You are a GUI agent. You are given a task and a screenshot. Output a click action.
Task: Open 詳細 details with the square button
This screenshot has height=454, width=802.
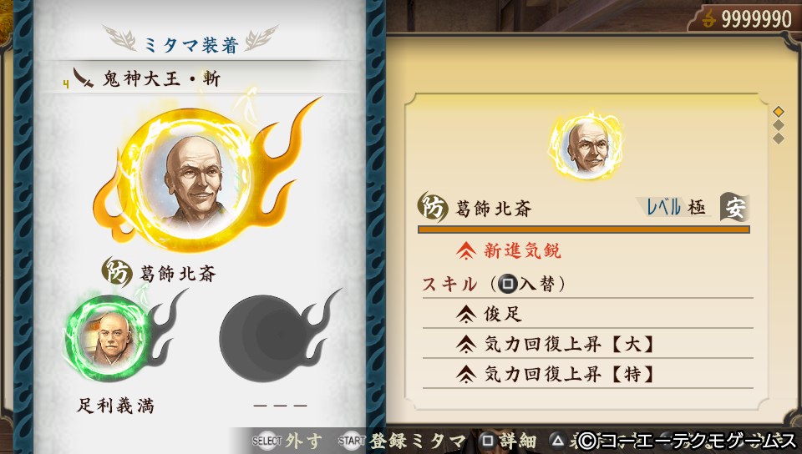click(x=509, y=441)
